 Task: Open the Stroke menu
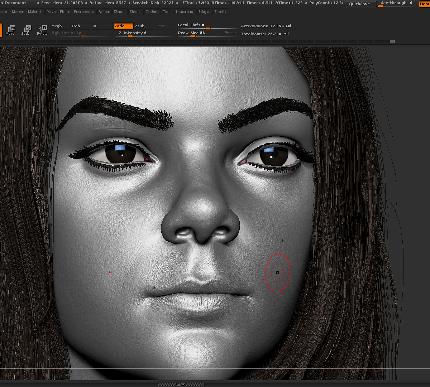(x=135, y=12)
